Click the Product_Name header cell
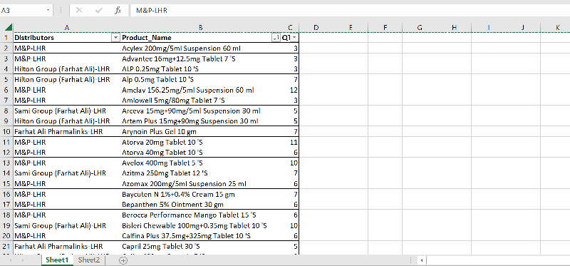This screenshot has width=570, height=266. click(201, 38)
